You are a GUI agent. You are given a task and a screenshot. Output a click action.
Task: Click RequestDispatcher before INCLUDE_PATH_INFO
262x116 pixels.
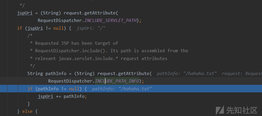point(70,81)
